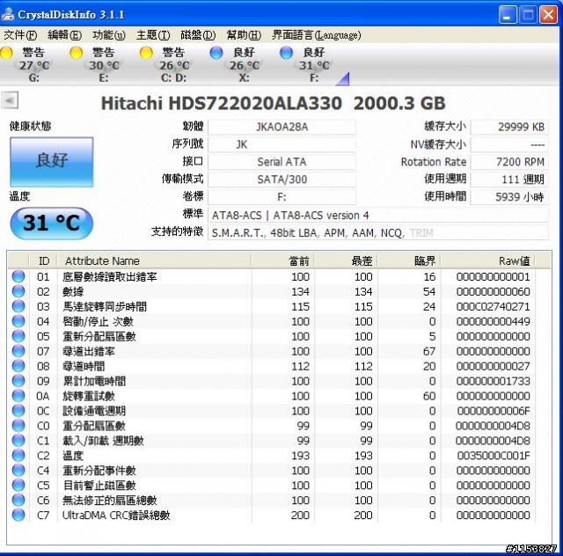Click the 當前 column header

coord(283,260)
